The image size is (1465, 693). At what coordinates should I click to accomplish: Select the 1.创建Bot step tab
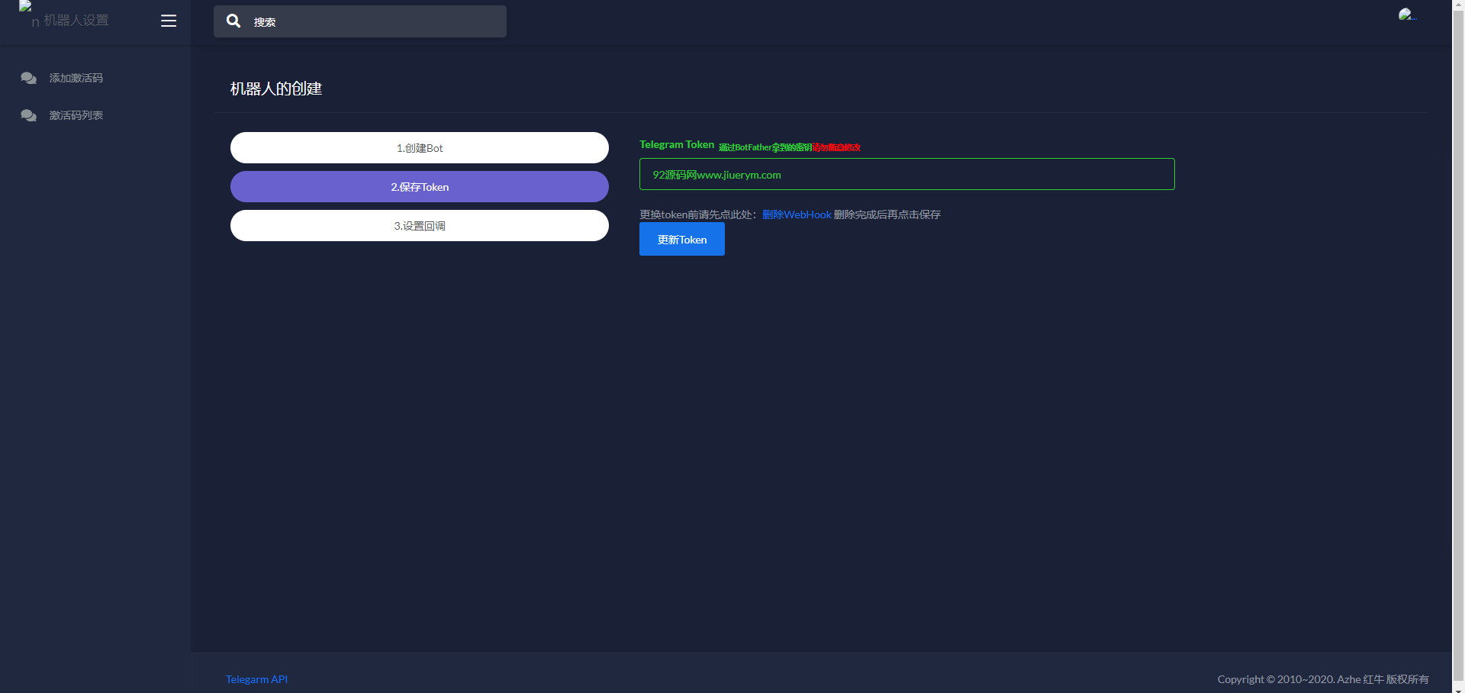(420, 148)
